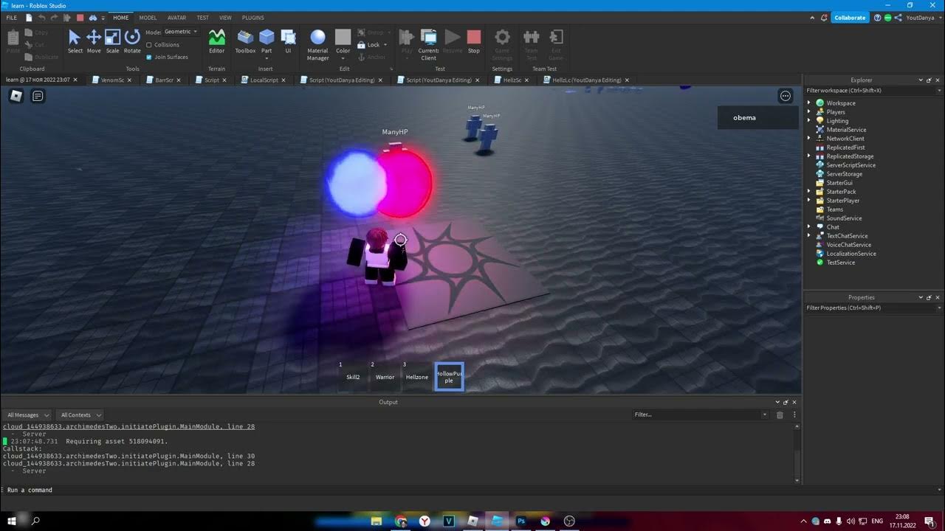Open All Contexts filter dropdown
945x531 pixels.
tap(80, 415)
